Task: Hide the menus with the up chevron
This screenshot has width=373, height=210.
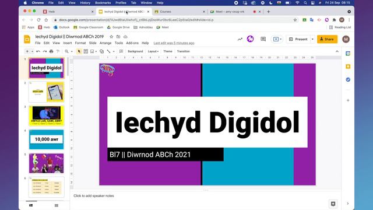Action: pos(337,51)
